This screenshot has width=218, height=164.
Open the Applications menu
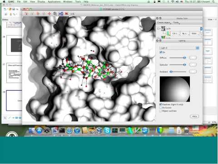[x=54, y=2]
